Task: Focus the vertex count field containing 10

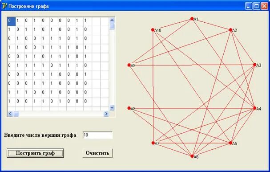Action: 97,135
